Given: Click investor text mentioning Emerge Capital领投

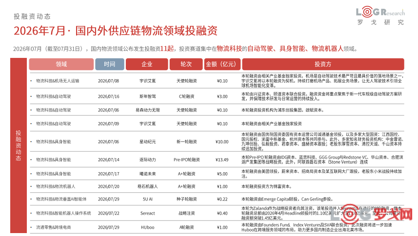Looking at the screenshot, I should 287,199.
